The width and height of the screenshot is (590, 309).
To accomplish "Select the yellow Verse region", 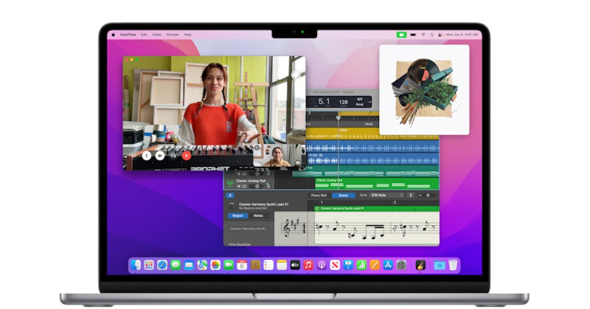I will coord(372,134).
